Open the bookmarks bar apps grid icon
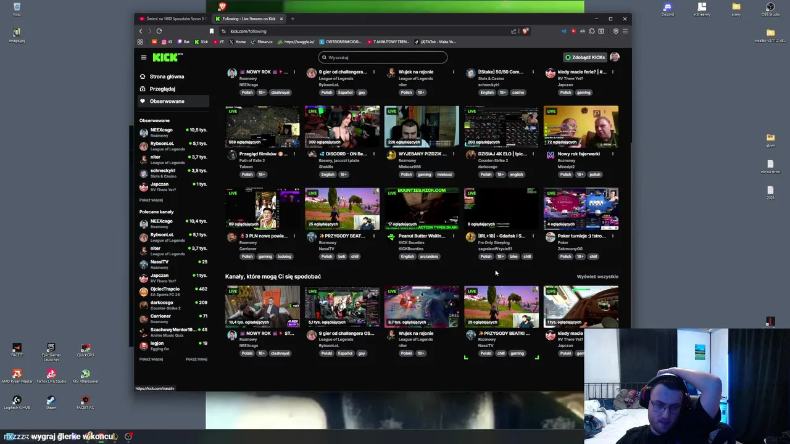 coord(140,42)
